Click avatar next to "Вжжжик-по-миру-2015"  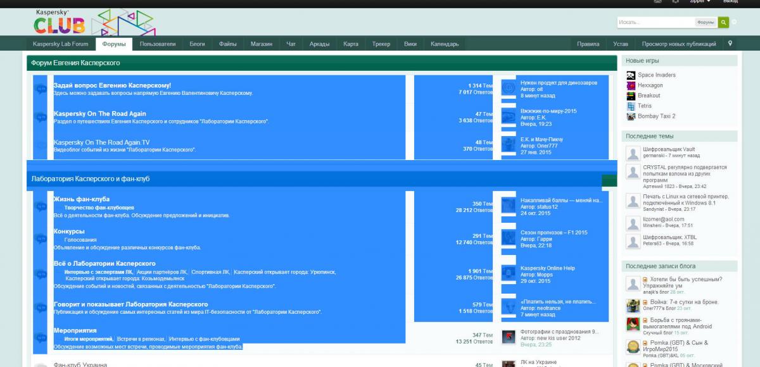(508, 116)
